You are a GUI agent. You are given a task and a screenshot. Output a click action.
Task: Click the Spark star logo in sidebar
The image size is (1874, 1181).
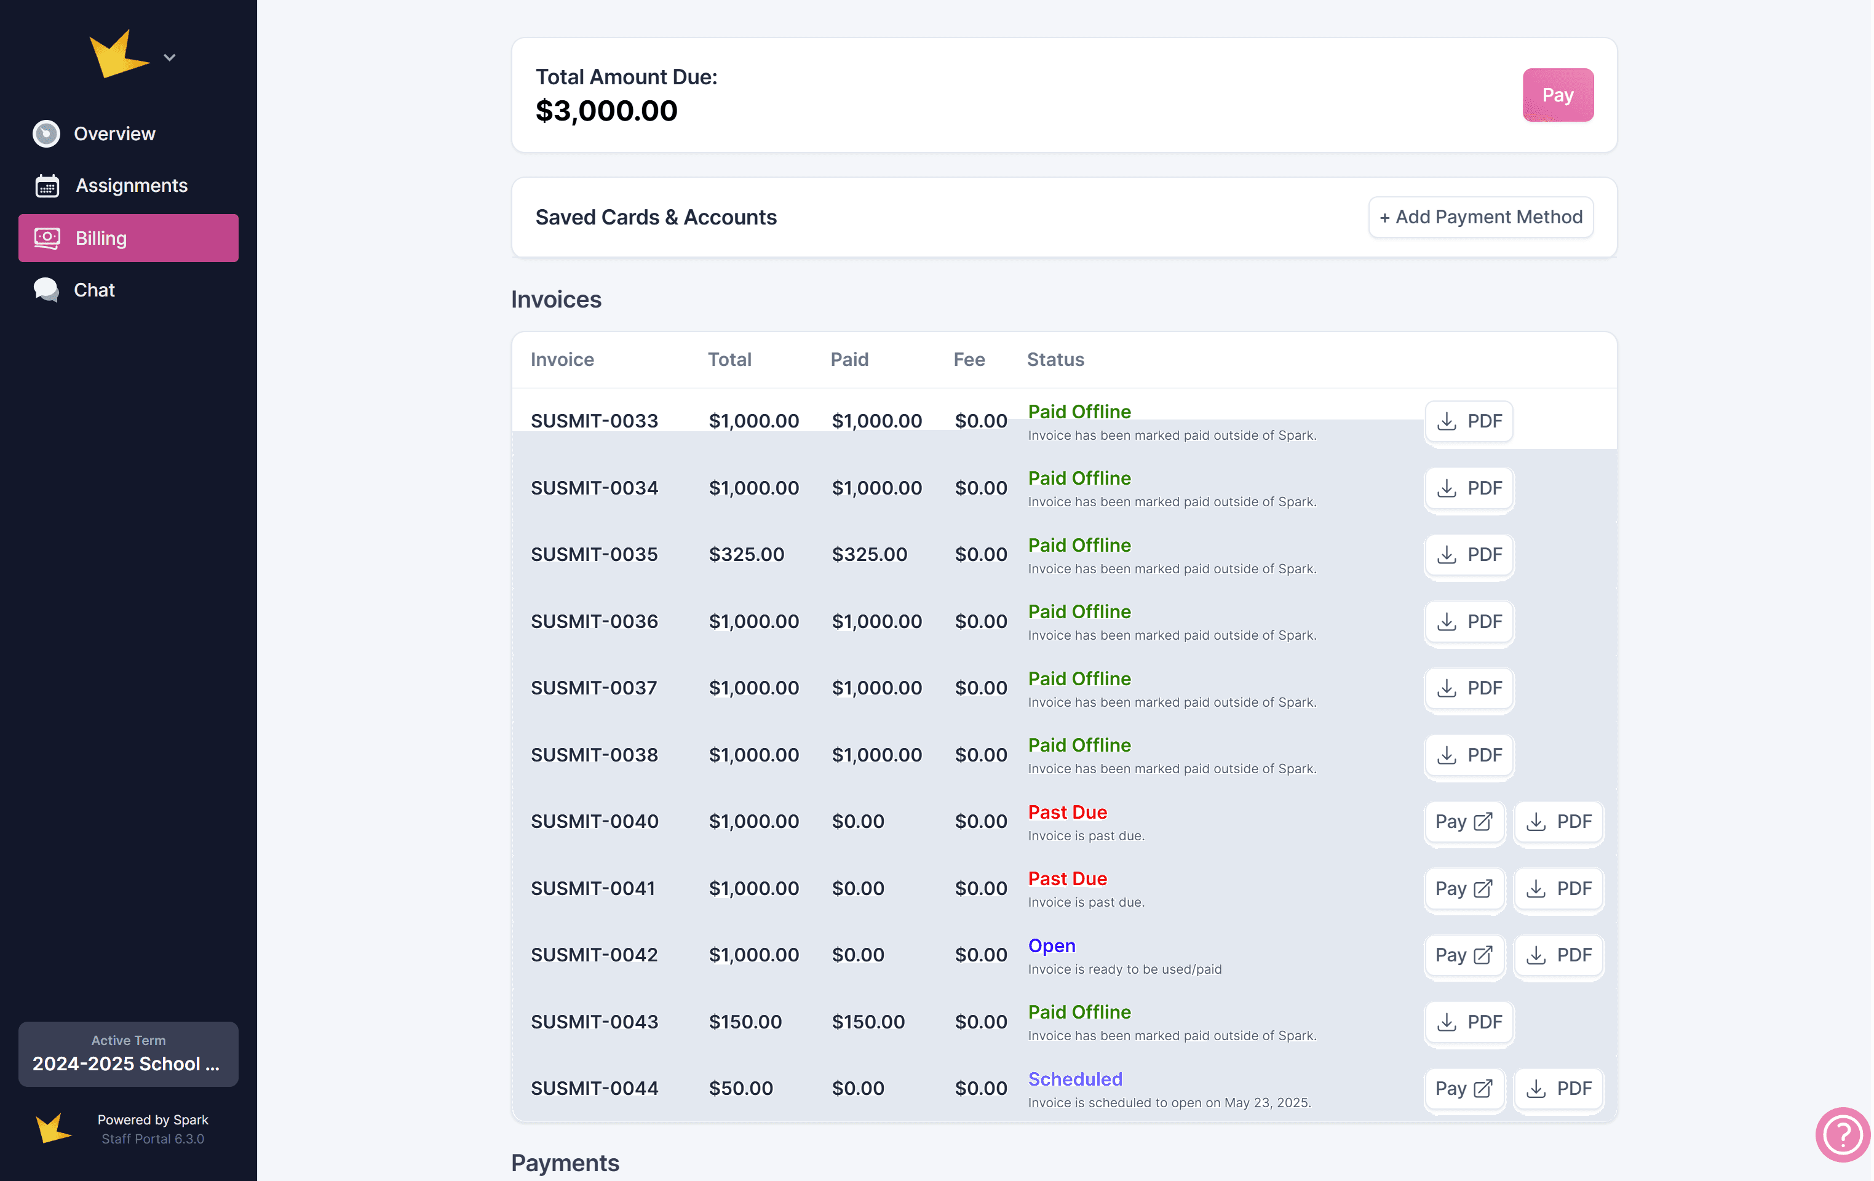tap(118, 55)
